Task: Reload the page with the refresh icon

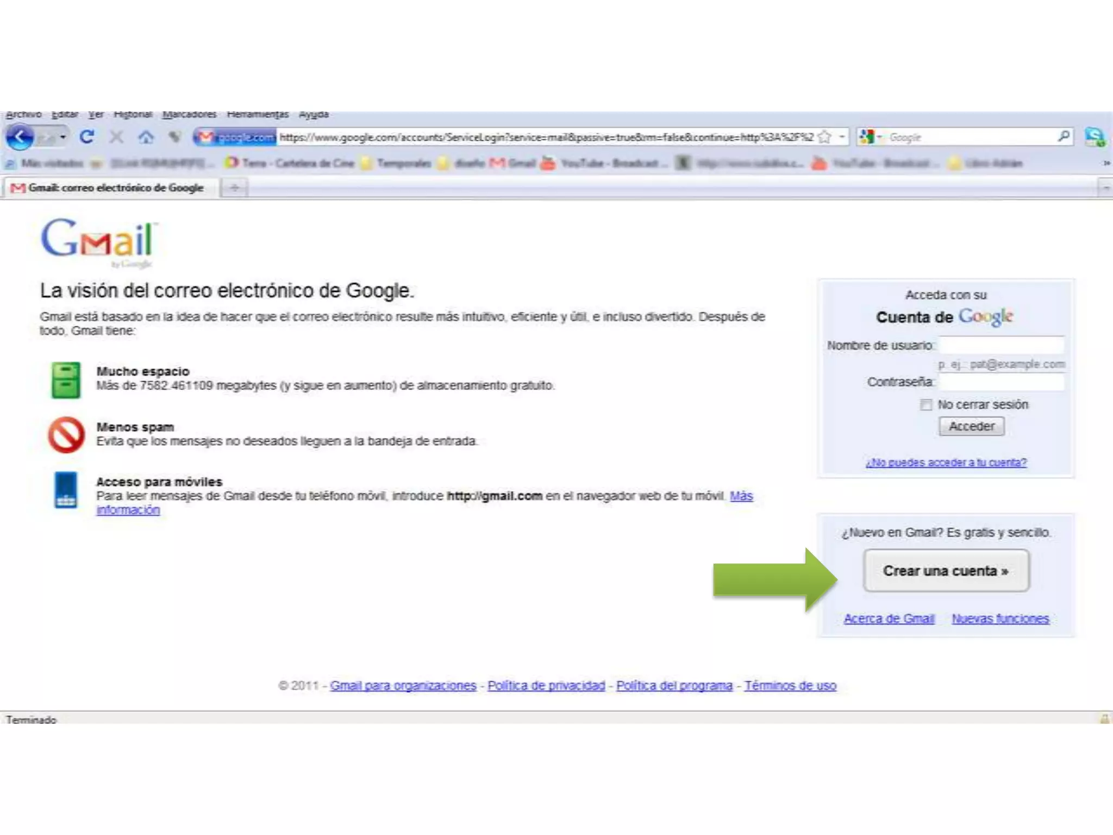Action: (x=87, y=137)
